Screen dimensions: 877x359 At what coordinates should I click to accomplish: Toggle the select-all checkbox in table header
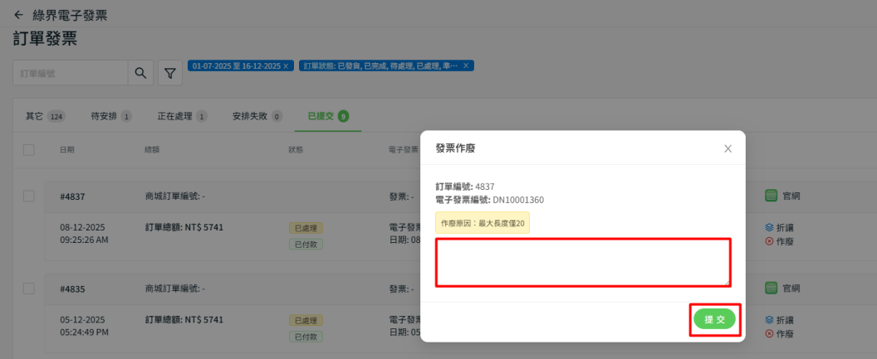point(29,150)
